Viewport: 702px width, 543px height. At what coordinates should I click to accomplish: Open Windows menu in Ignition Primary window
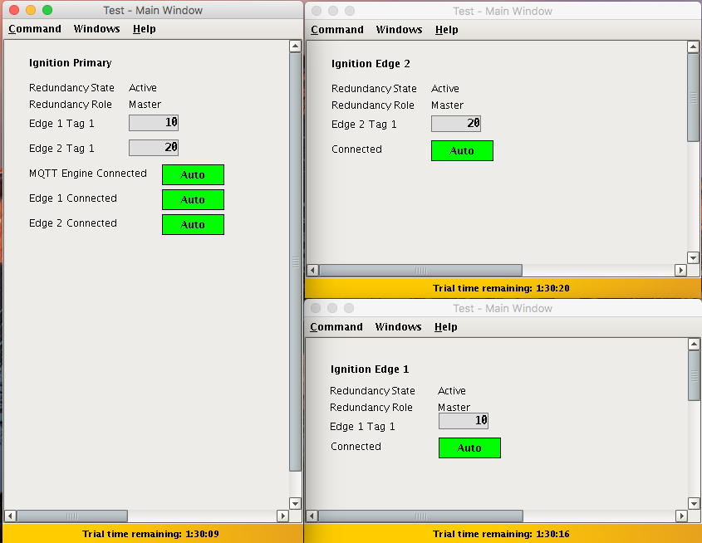tap(96, 29)
